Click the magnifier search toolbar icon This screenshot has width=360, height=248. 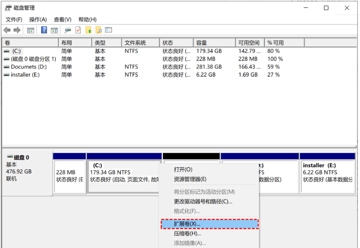point(99,30)
